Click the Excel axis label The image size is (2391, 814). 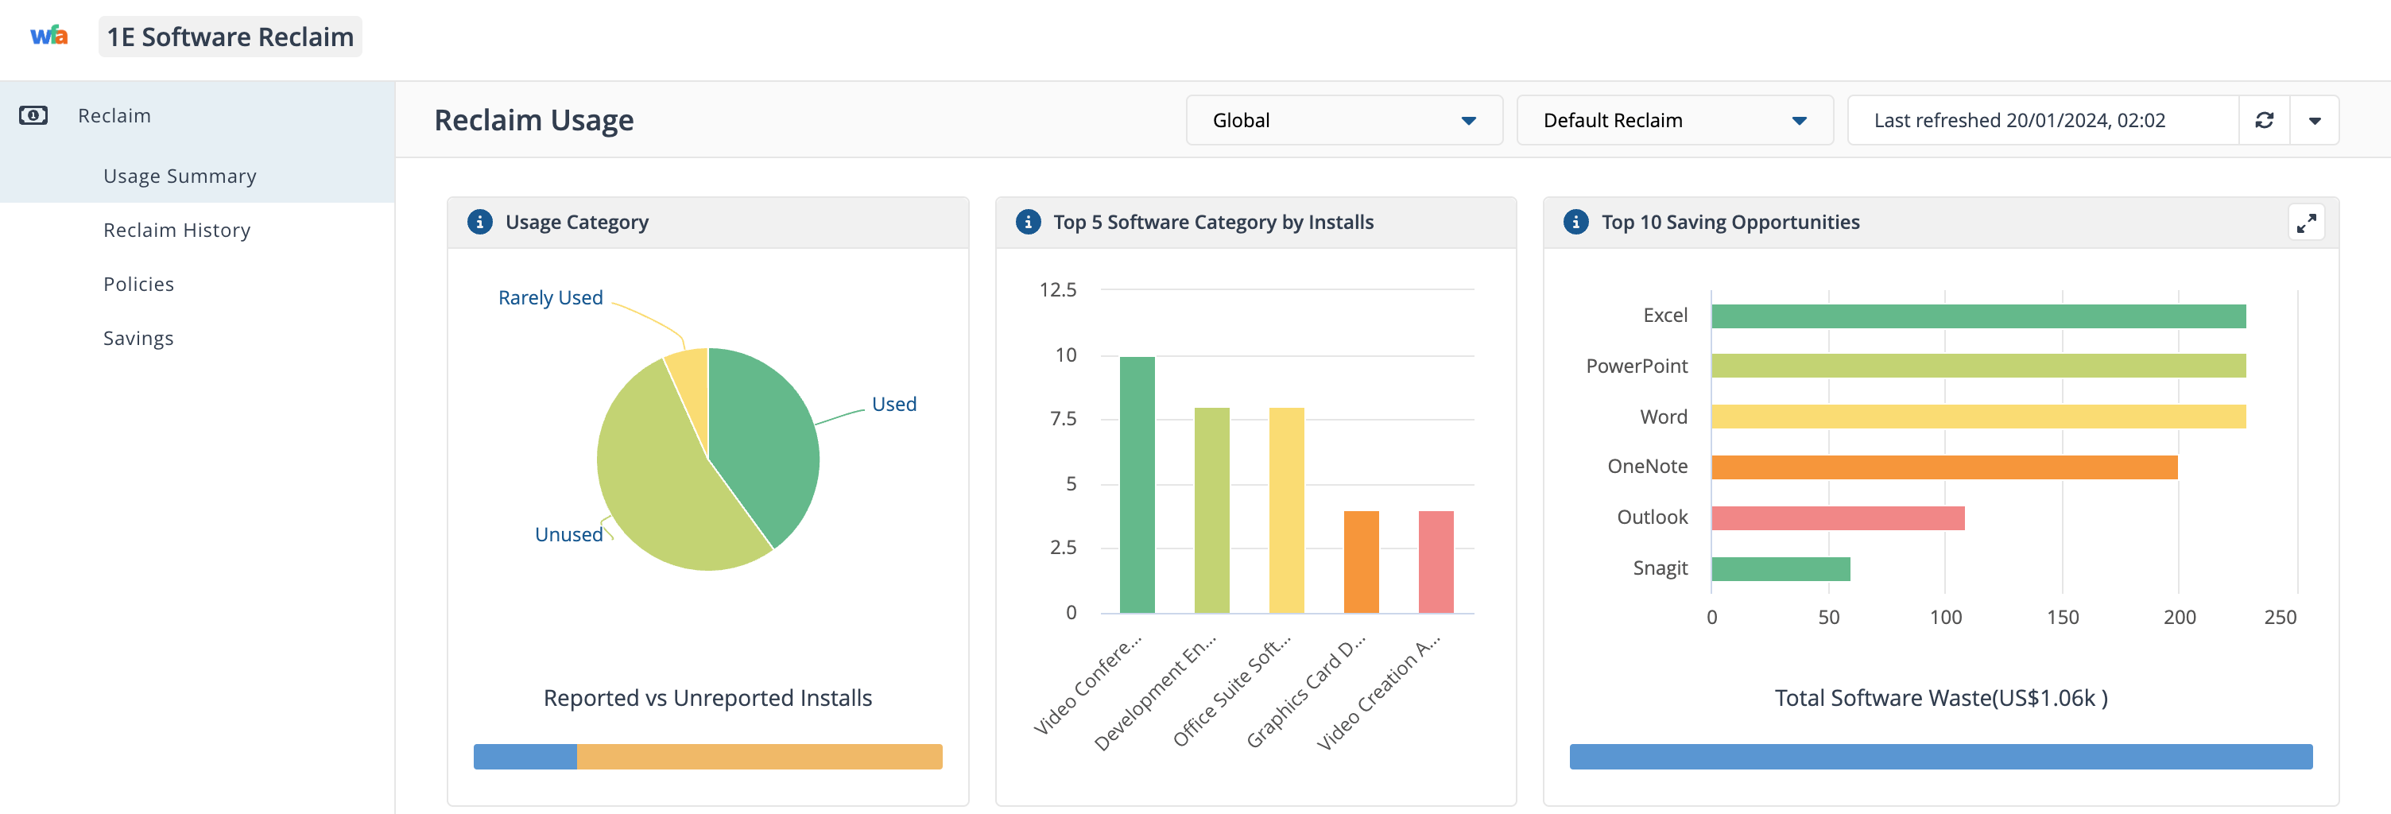pos(1665,316)
